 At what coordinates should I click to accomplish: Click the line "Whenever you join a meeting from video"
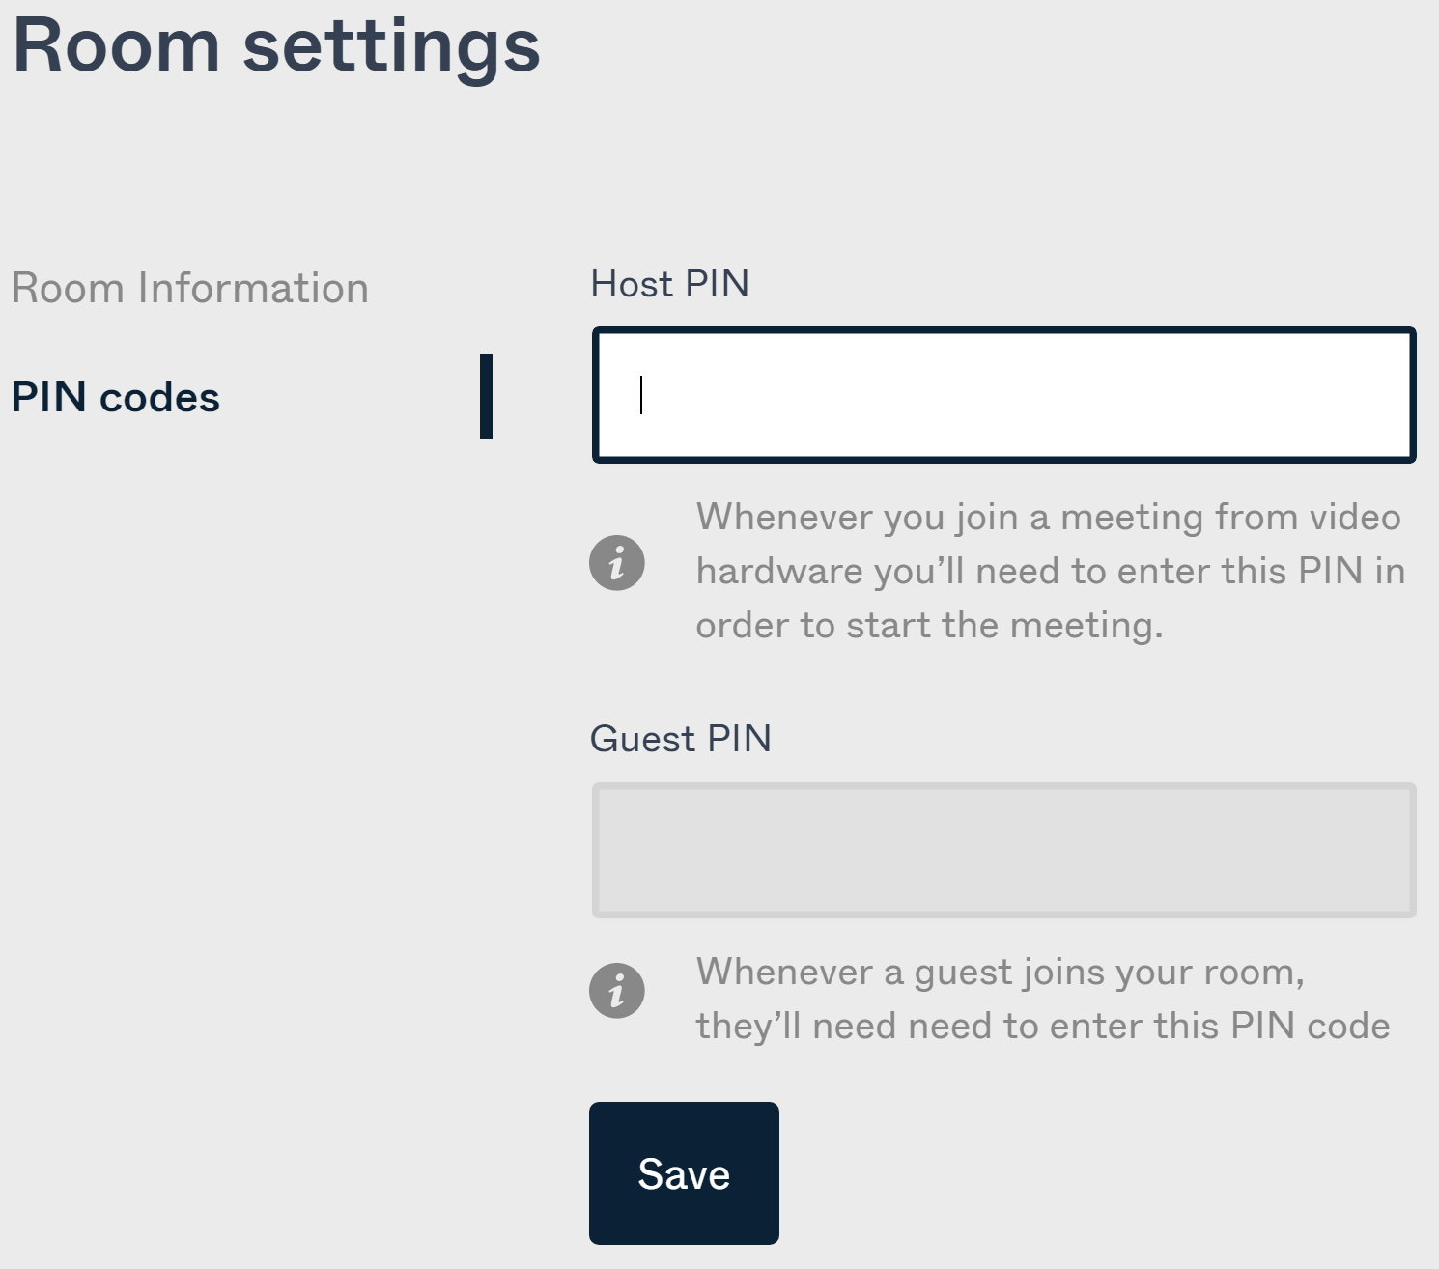coord(1048,518)
